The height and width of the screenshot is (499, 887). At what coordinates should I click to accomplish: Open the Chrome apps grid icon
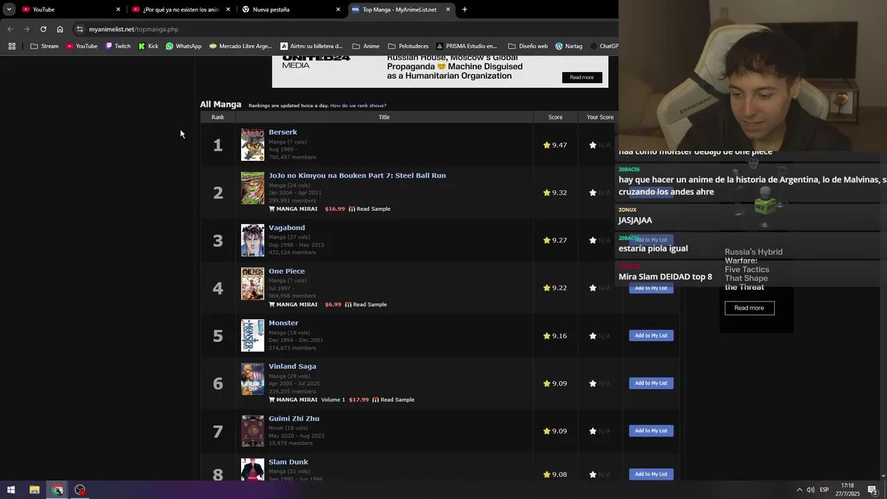click(x=12, y=46)
